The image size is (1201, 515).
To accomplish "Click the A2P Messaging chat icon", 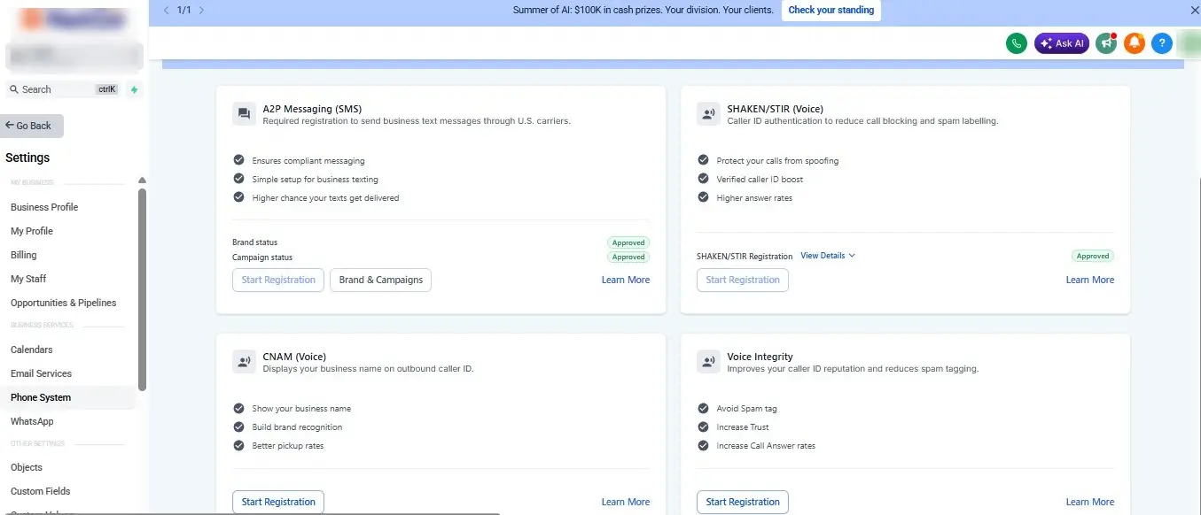I will [x=243, y=114].
